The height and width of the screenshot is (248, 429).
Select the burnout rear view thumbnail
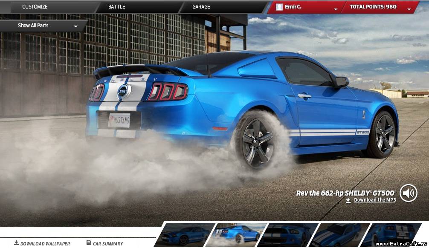coord(237,234)
